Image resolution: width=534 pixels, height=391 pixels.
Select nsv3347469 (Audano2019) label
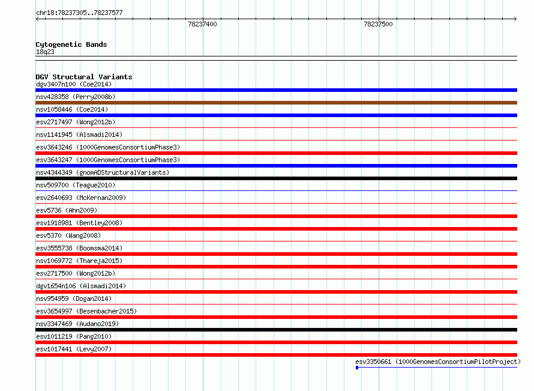tap(77, 324)
